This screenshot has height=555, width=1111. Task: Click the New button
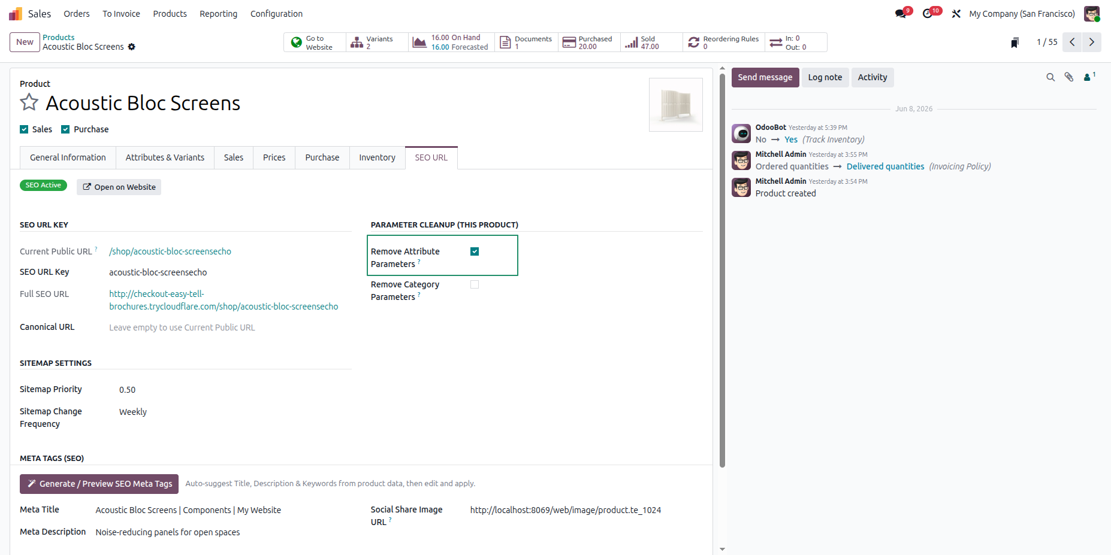pos(25,42)
